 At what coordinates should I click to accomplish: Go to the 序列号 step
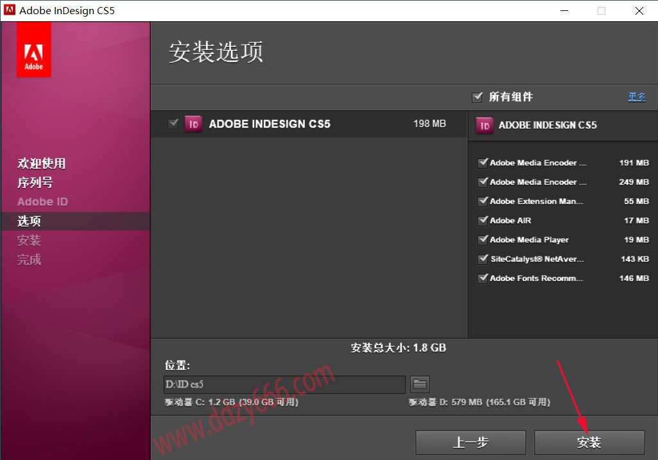coord(35,182)
